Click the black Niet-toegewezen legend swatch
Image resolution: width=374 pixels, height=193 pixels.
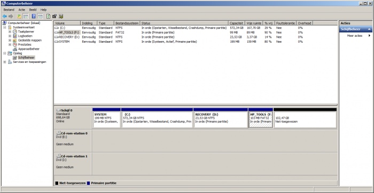coord(57,183)
